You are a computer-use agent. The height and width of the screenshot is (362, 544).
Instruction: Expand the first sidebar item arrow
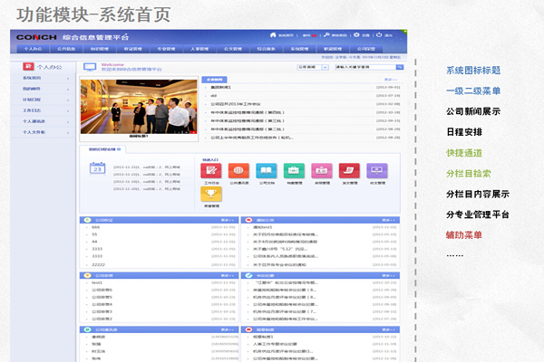68,79
